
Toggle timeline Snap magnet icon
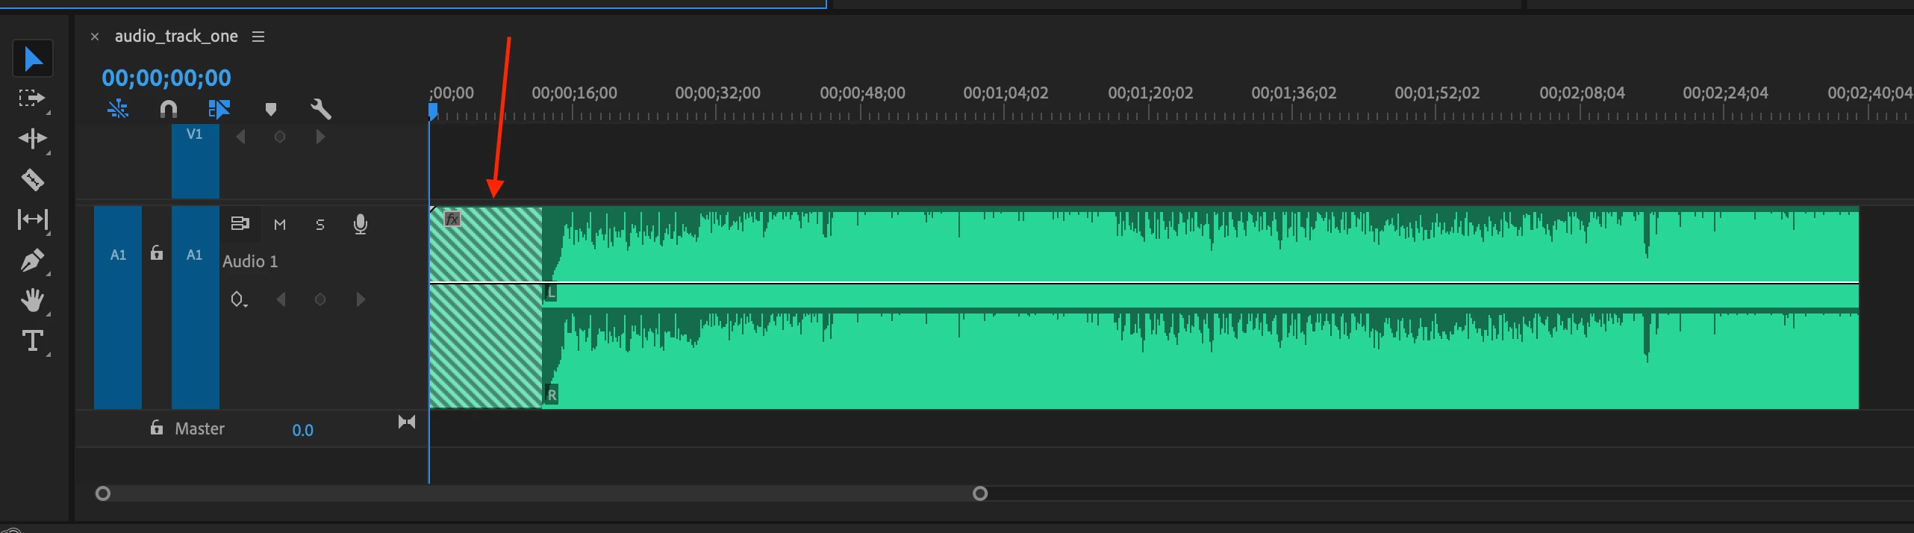169,110
